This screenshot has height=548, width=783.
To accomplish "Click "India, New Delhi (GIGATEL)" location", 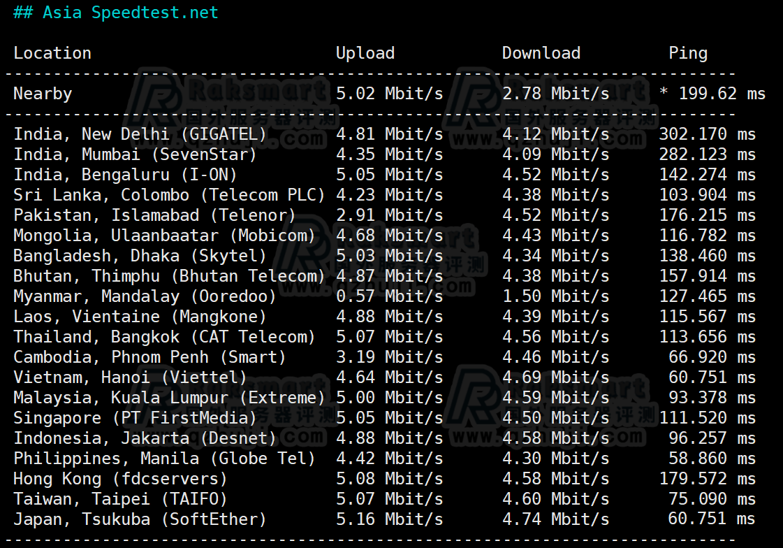I will click(140, 134).
